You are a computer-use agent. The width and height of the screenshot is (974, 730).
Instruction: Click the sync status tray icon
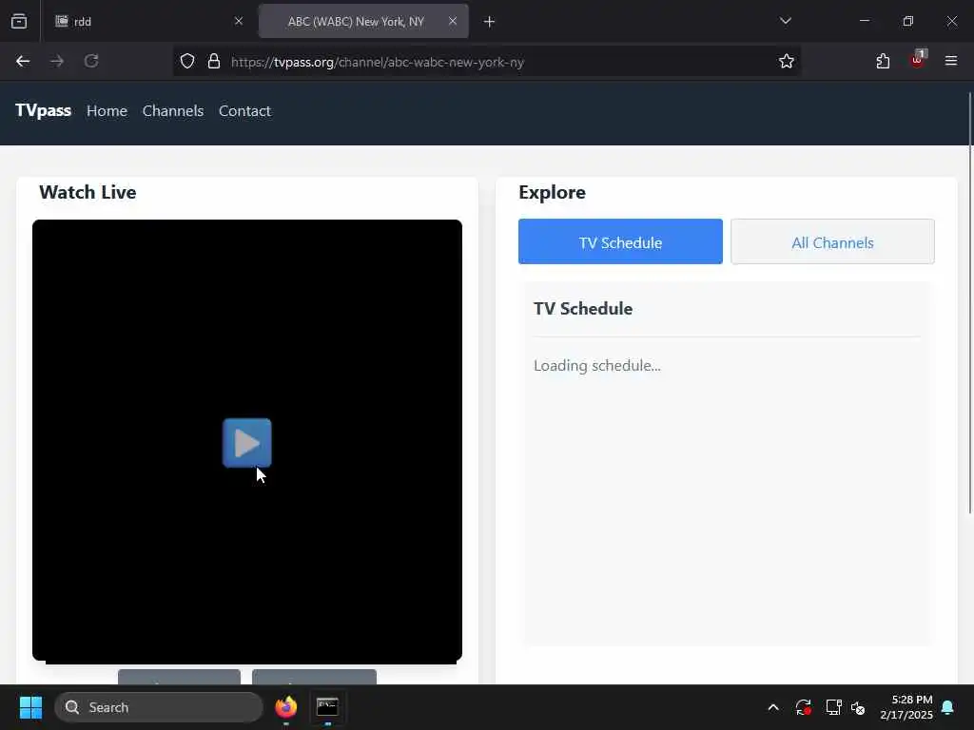pyautogui.click(x=803, y=707)
